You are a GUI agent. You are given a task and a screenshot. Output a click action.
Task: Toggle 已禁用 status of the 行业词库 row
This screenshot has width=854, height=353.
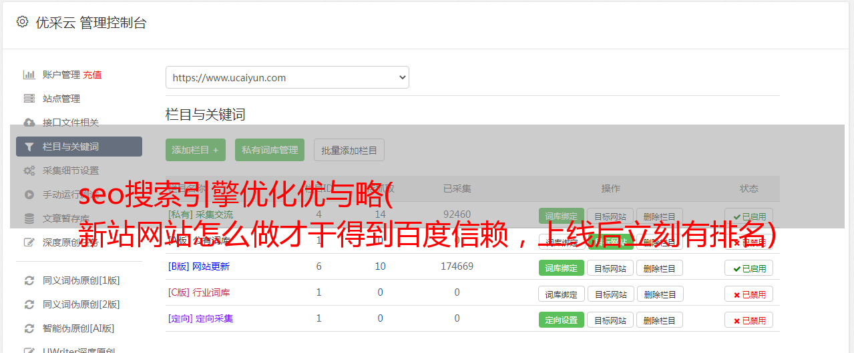coord(749,294)
